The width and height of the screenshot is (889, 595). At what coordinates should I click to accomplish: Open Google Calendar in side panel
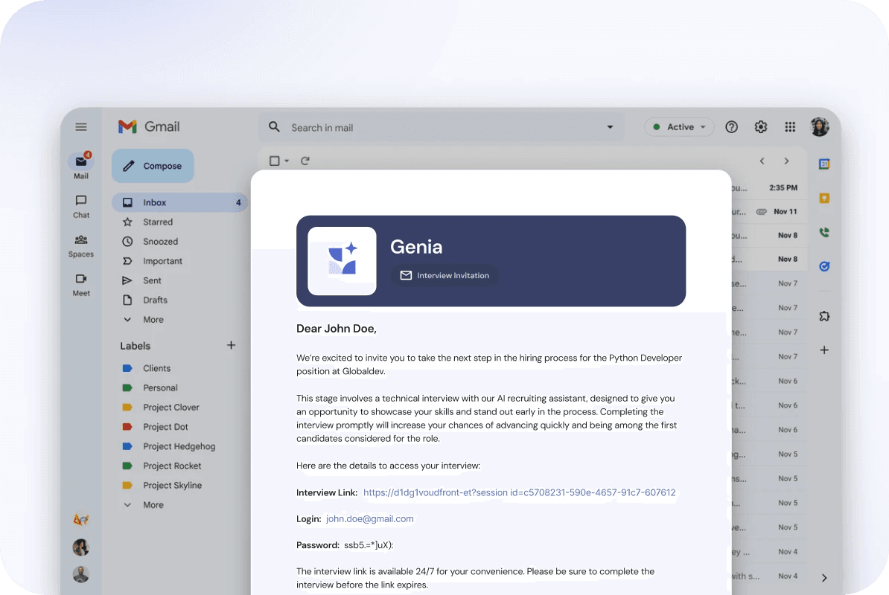click(824, 164)
